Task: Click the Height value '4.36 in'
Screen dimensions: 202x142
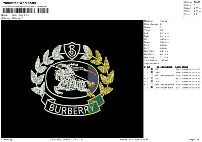Action: pos(197,8)
